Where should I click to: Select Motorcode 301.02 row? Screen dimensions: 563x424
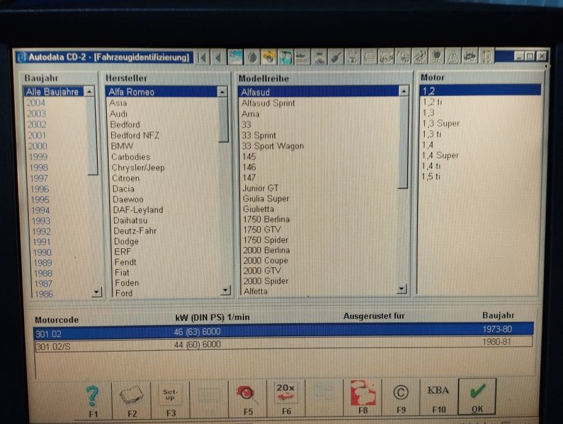coord(283,332)
